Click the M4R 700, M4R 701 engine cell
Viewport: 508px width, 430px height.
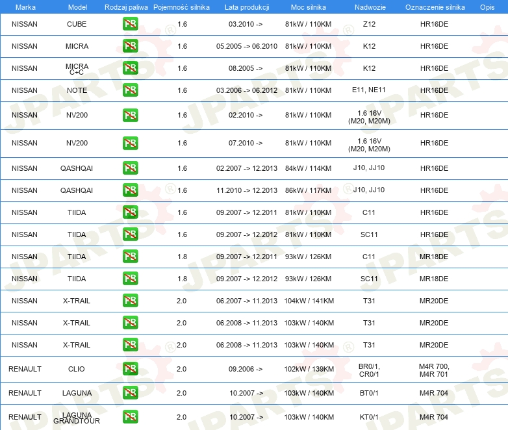point(434,370)
